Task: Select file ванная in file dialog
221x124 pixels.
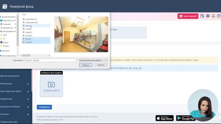Action: point(28,26)
